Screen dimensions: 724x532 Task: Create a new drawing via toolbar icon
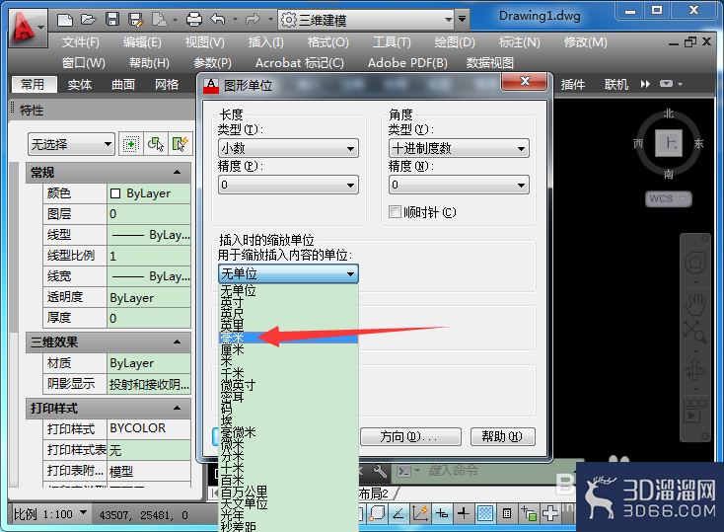coord(65,20)
